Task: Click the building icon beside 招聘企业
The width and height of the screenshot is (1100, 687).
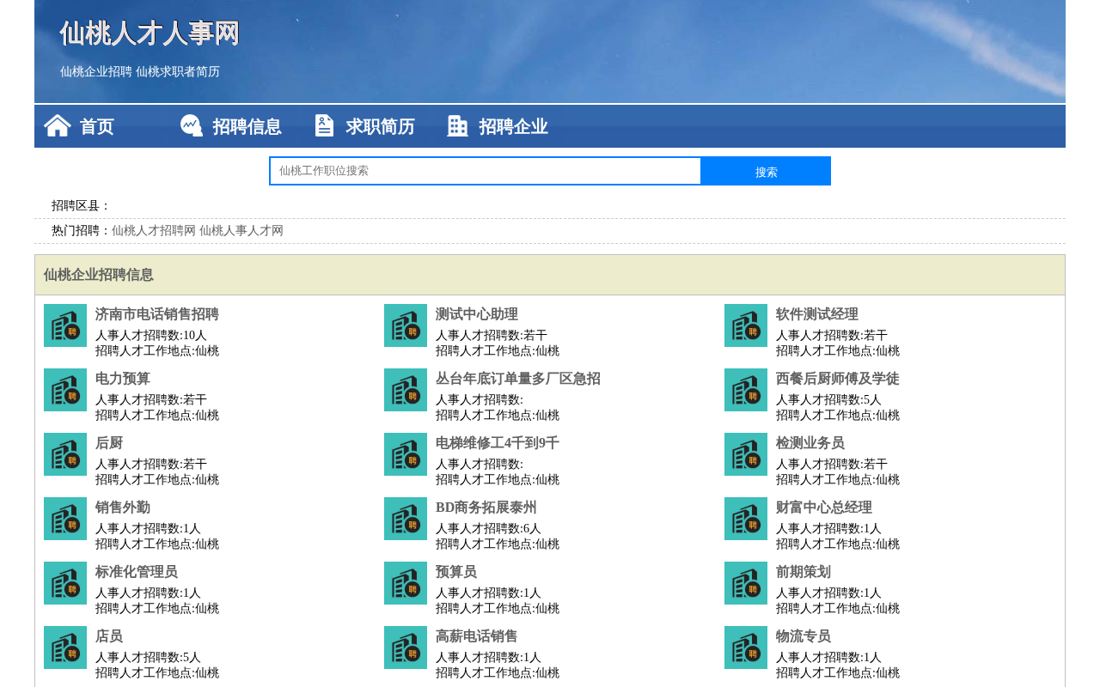Action: tap(457, 126)
